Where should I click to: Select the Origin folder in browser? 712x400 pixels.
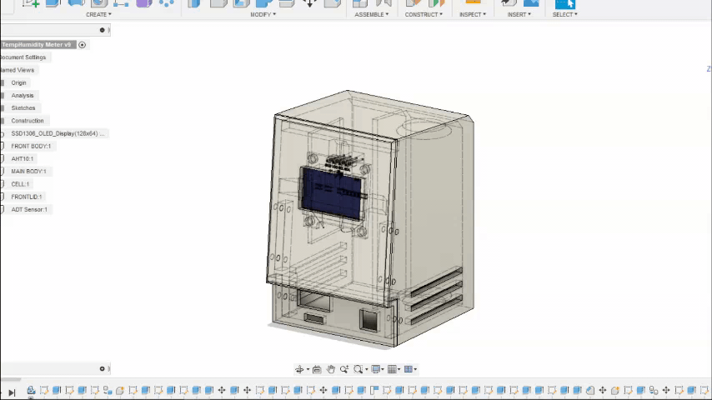[x=18, y=82]
